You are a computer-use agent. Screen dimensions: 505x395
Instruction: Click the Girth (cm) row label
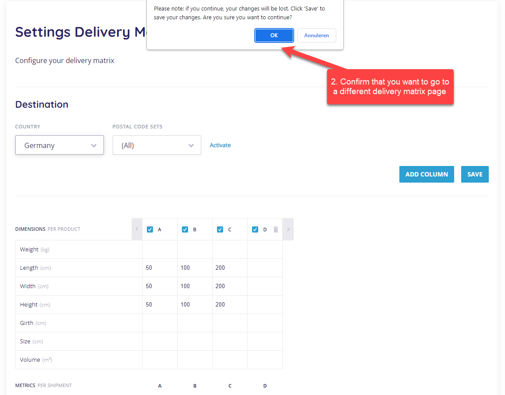(x=33, y=323)
